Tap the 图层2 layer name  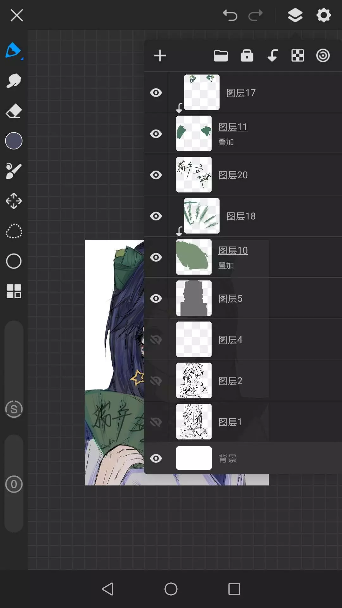(231, 381)
